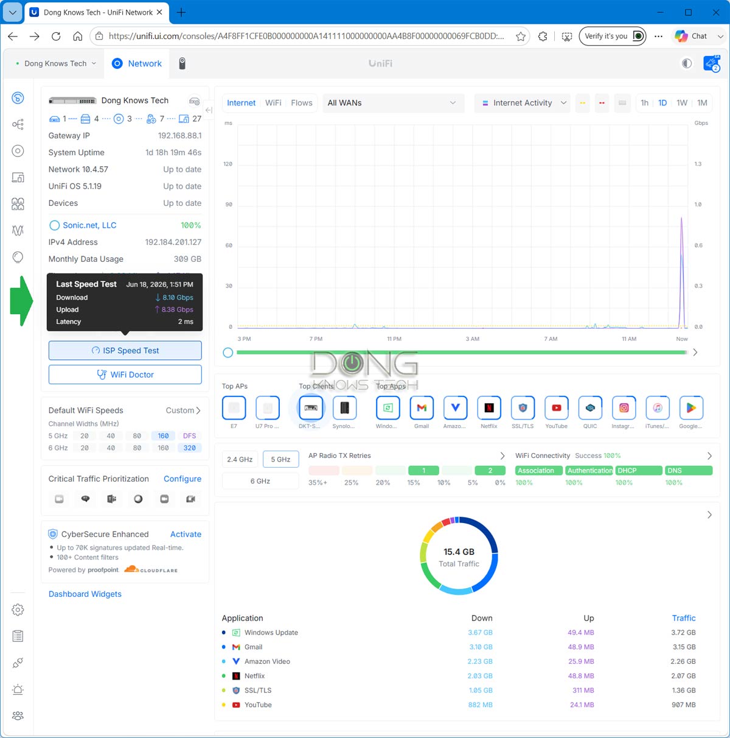Open the Dashboard Widgets link
730x738 pixels.
point(85,594)
